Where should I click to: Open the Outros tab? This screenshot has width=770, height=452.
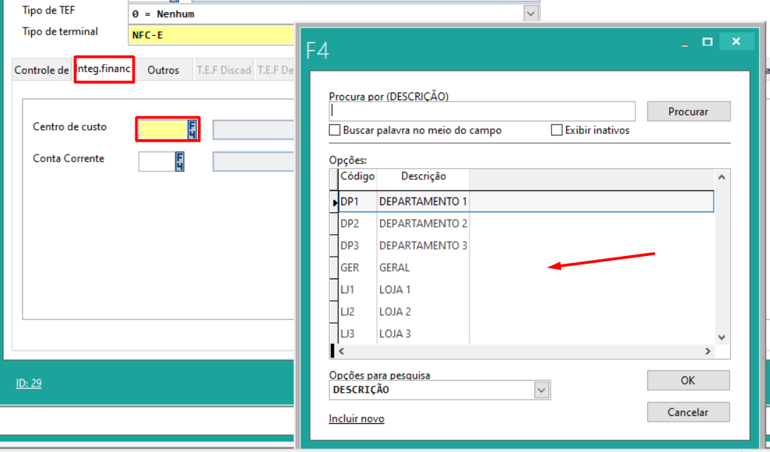point(163,71)
